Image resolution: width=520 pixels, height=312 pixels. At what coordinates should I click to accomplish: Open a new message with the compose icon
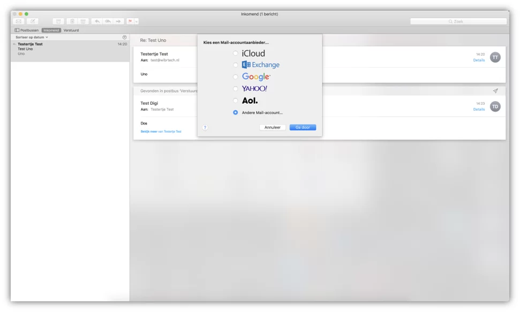tap(33, 21)
